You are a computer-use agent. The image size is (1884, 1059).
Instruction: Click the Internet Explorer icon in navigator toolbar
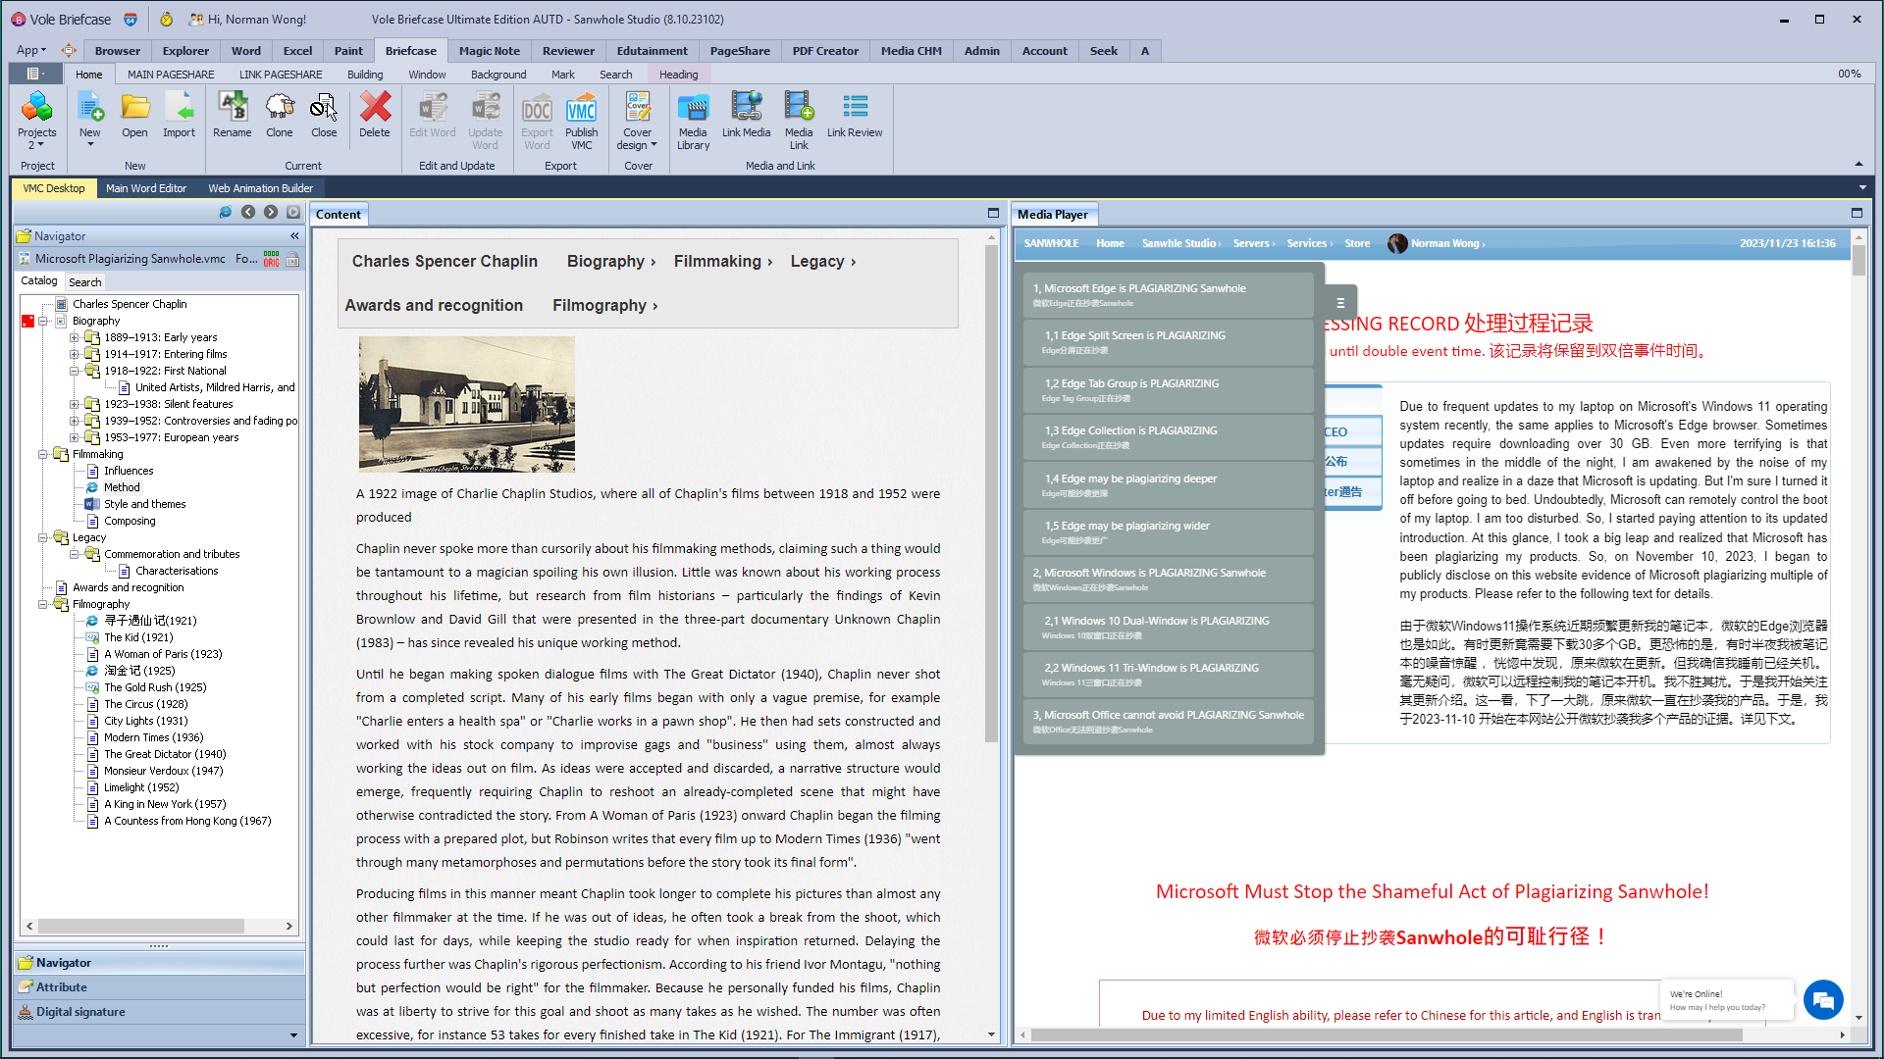pyautogui.click(x=225, y=212)
